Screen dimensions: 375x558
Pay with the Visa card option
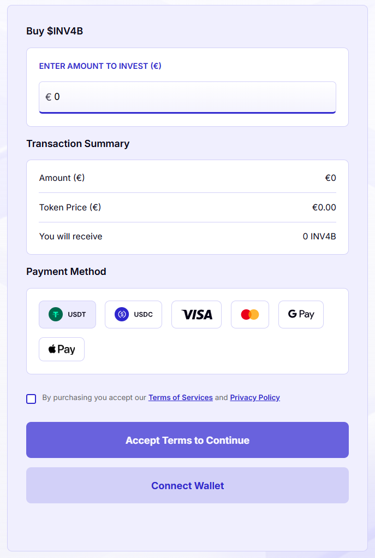point(197,314)
